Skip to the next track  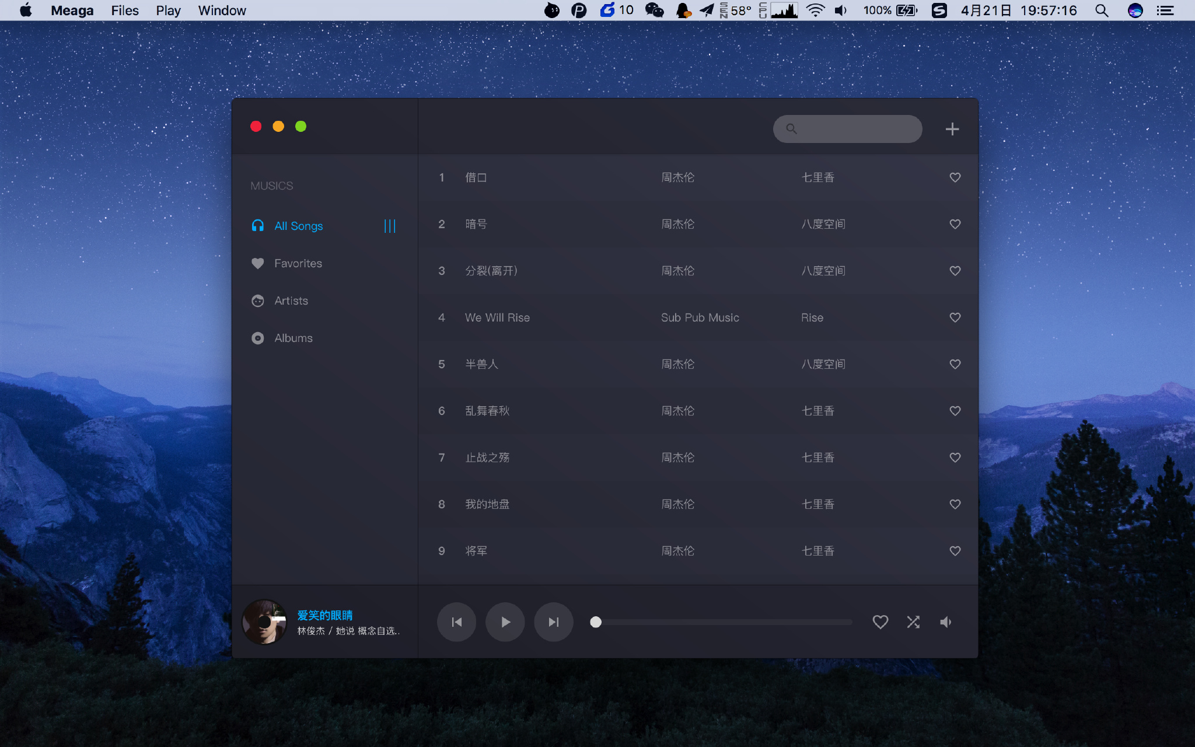(554, 622)
